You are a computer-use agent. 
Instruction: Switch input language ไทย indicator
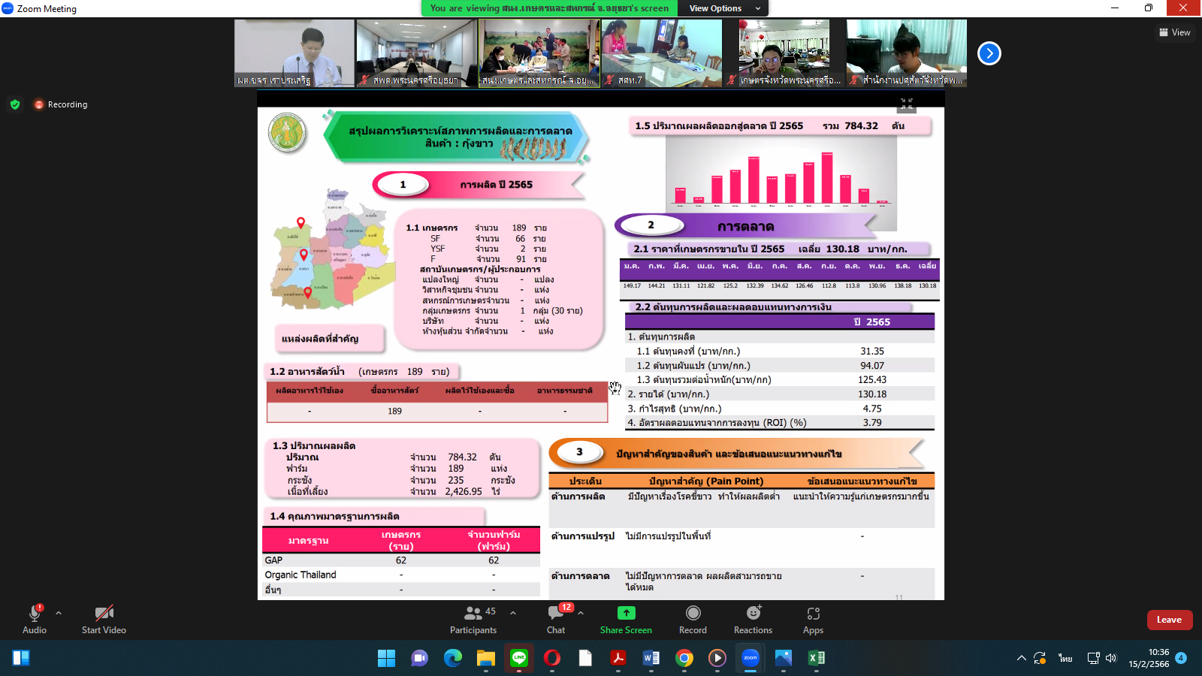1065,658
